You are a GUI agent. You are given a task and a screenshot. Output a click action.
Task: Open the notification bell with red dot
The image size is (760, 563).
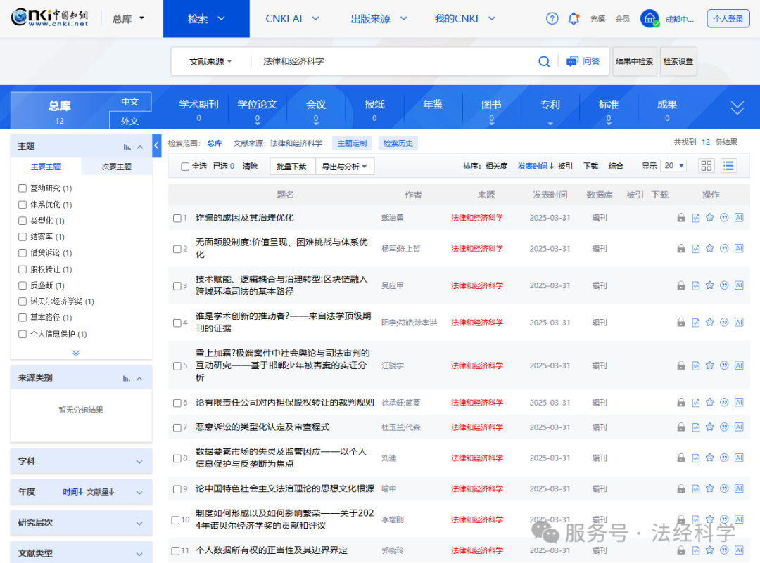(574, 18)
